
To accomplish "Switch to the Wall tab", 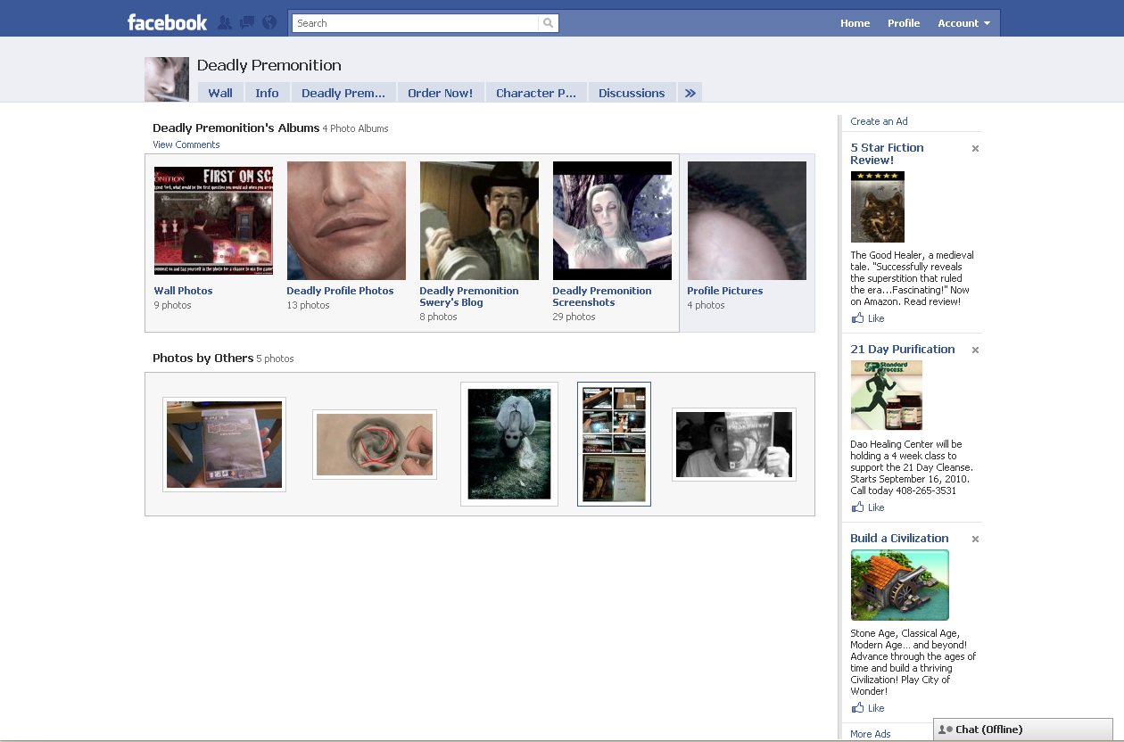I will pos(220,93).
